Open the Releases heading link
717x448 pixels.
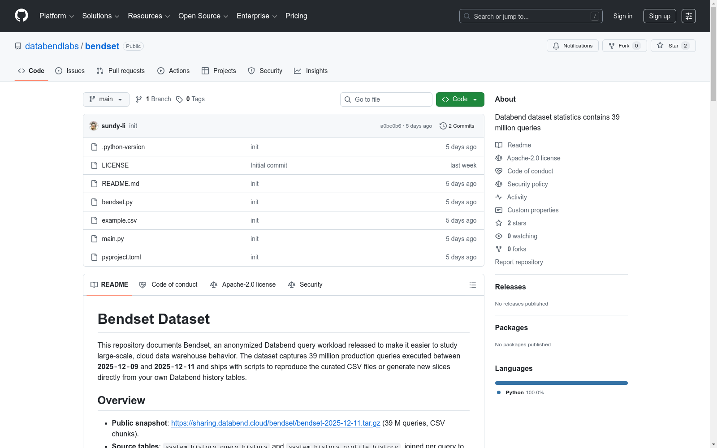[x=510, y=287]
